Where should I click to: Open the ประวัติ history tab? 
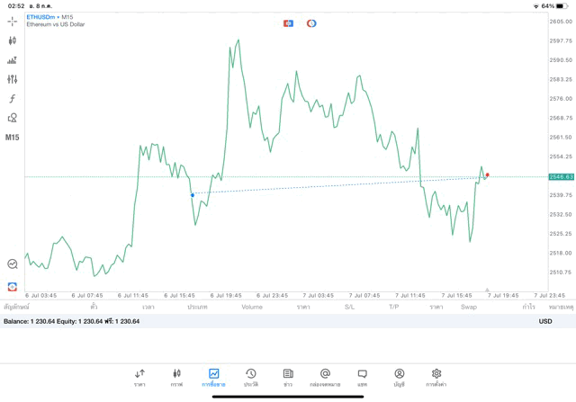[251, 377]
